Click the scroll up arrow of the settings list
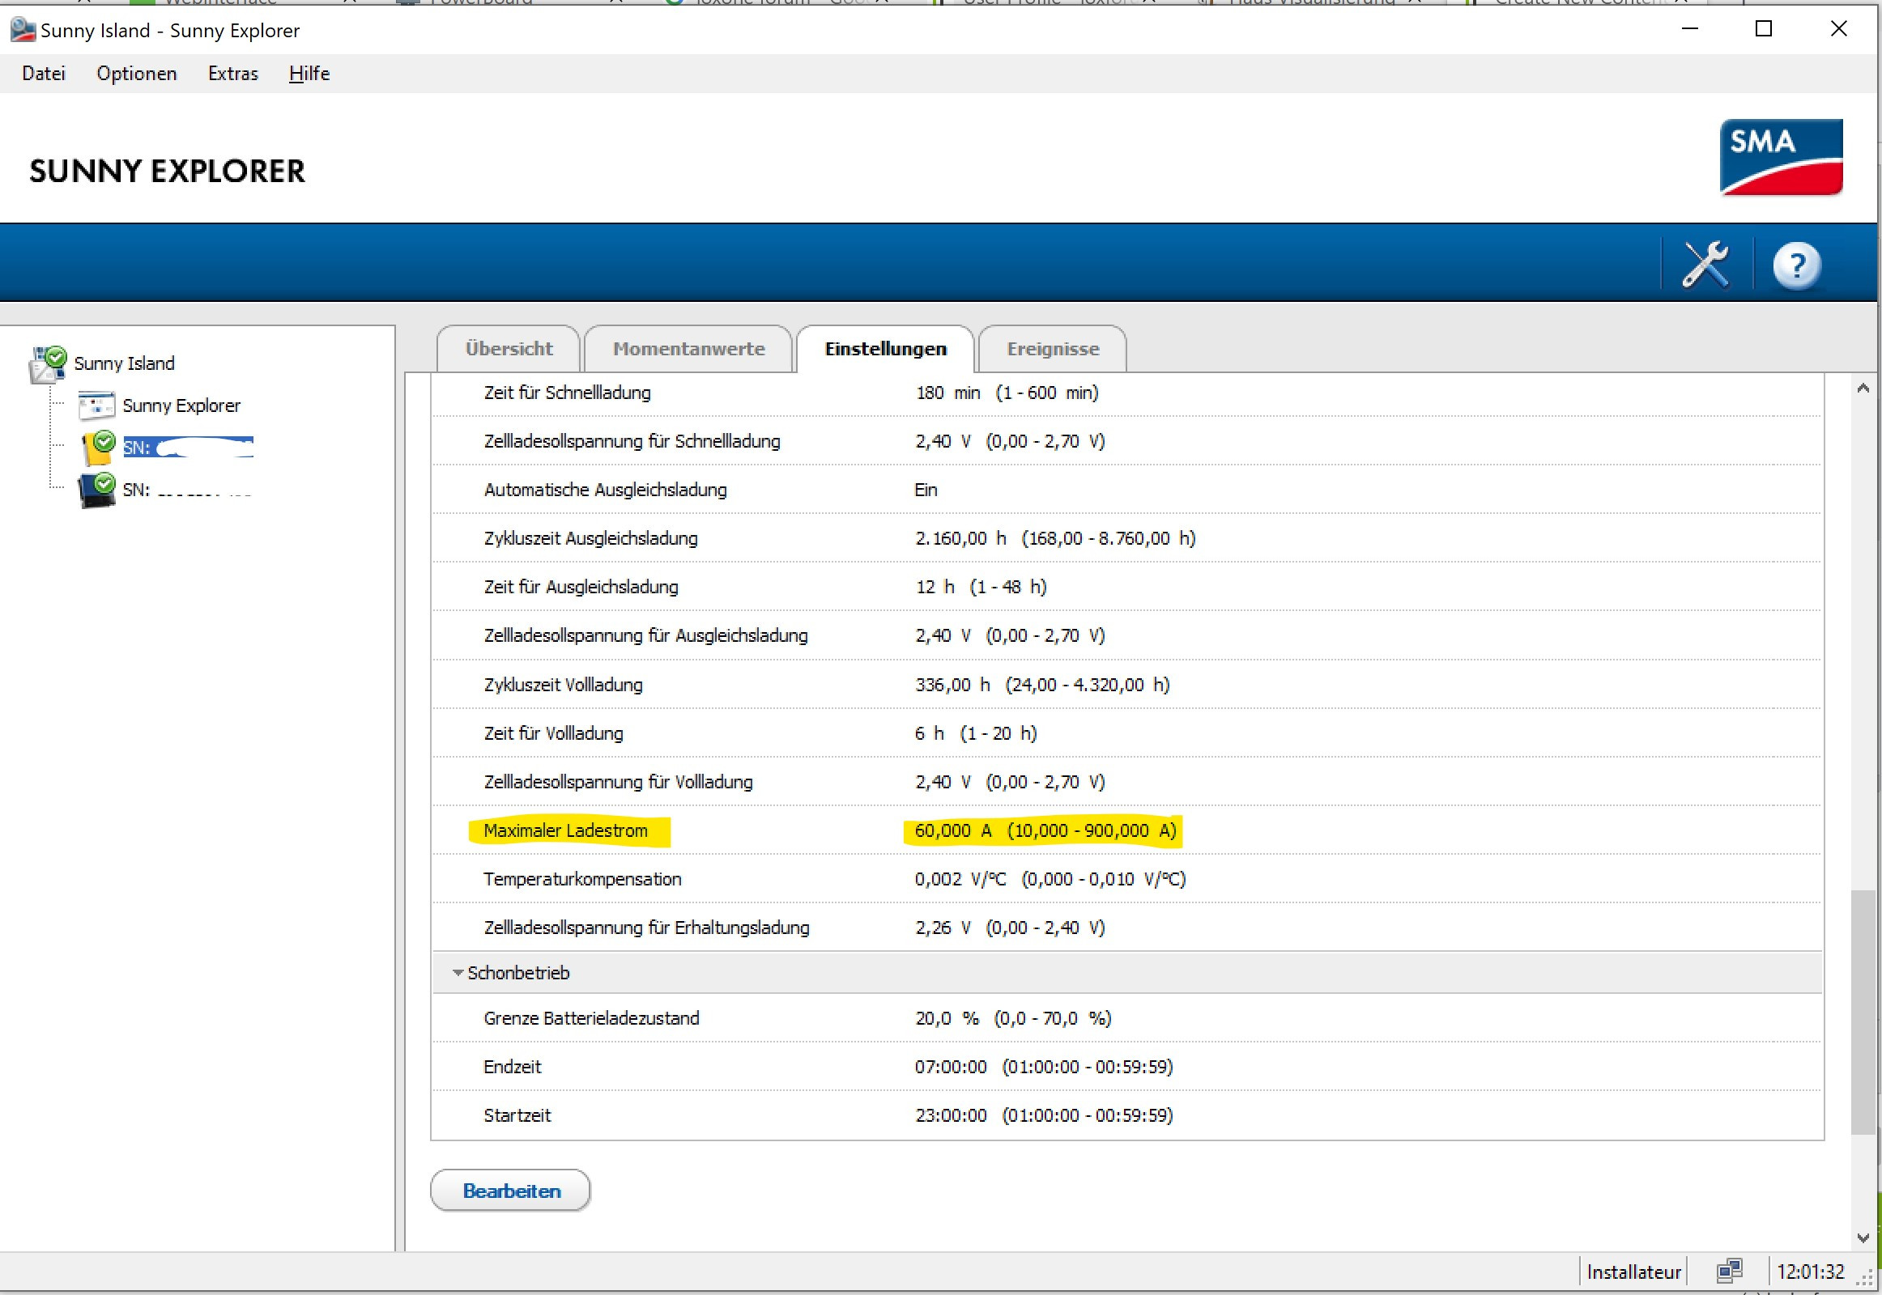Viewport: 1882px width, 1295px height. tap(1863, 389)
